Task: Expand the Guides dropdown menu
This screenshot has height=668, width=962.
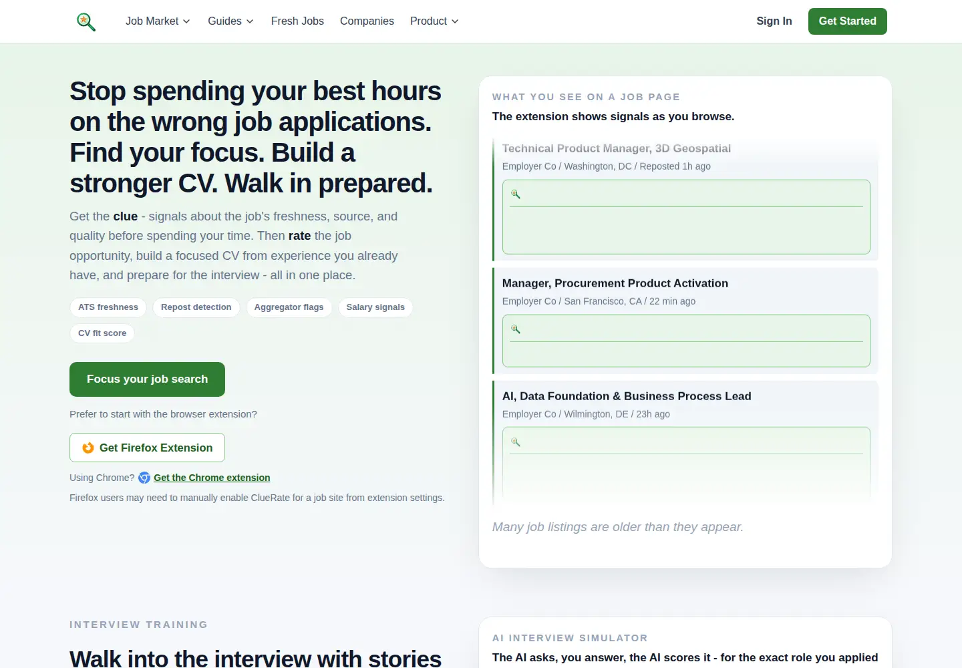Action: tap(230, 21)
